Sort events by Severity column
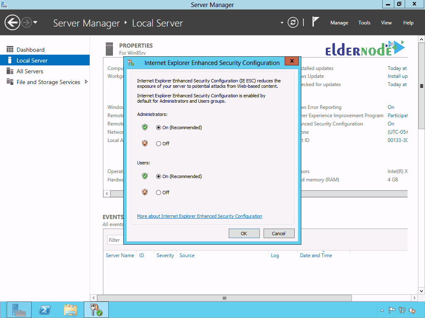 click(165, 255)
